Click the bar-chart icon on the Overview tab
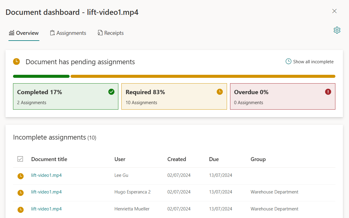The image size is (349, 218). point(12,32)
